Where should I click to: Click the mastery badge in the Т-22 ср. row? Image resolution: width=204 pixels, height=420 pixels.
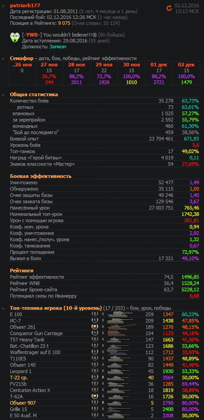point(95,378)
